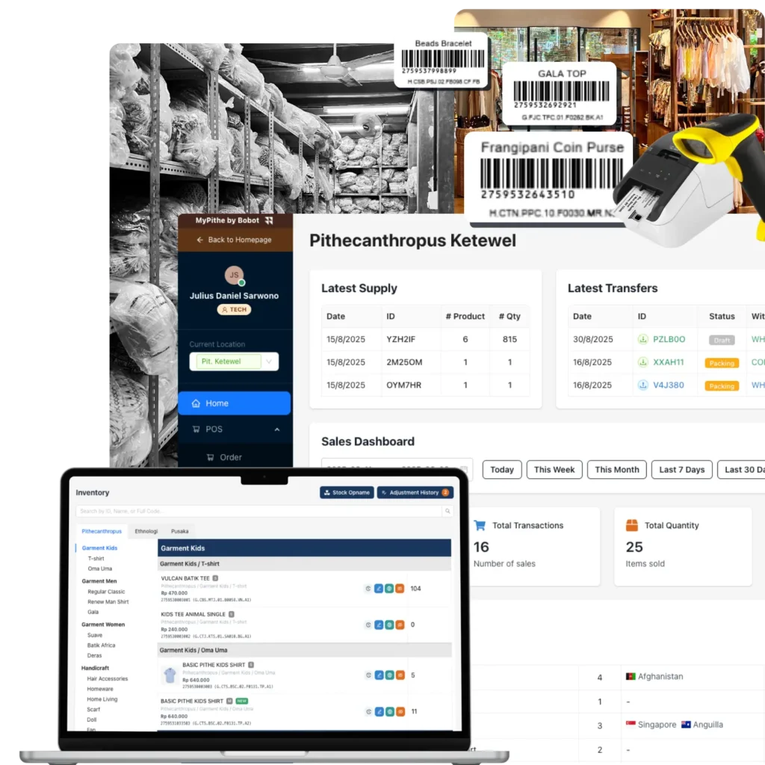Click the orange icon for KIDS TEE ANIMAL SINGLE

400,625
